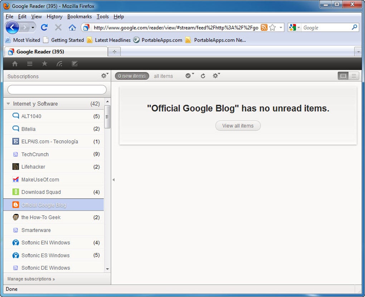Bookmark this page with the star icon
365x297 pixels.
coord(272,28)
